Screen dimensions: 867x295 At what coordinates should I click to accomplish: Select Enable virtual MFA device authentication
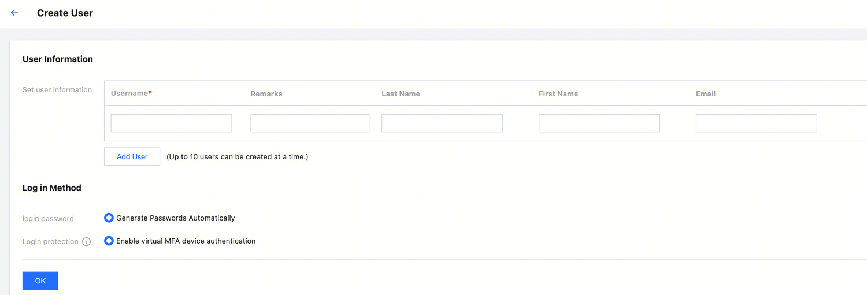click(109, 241)
